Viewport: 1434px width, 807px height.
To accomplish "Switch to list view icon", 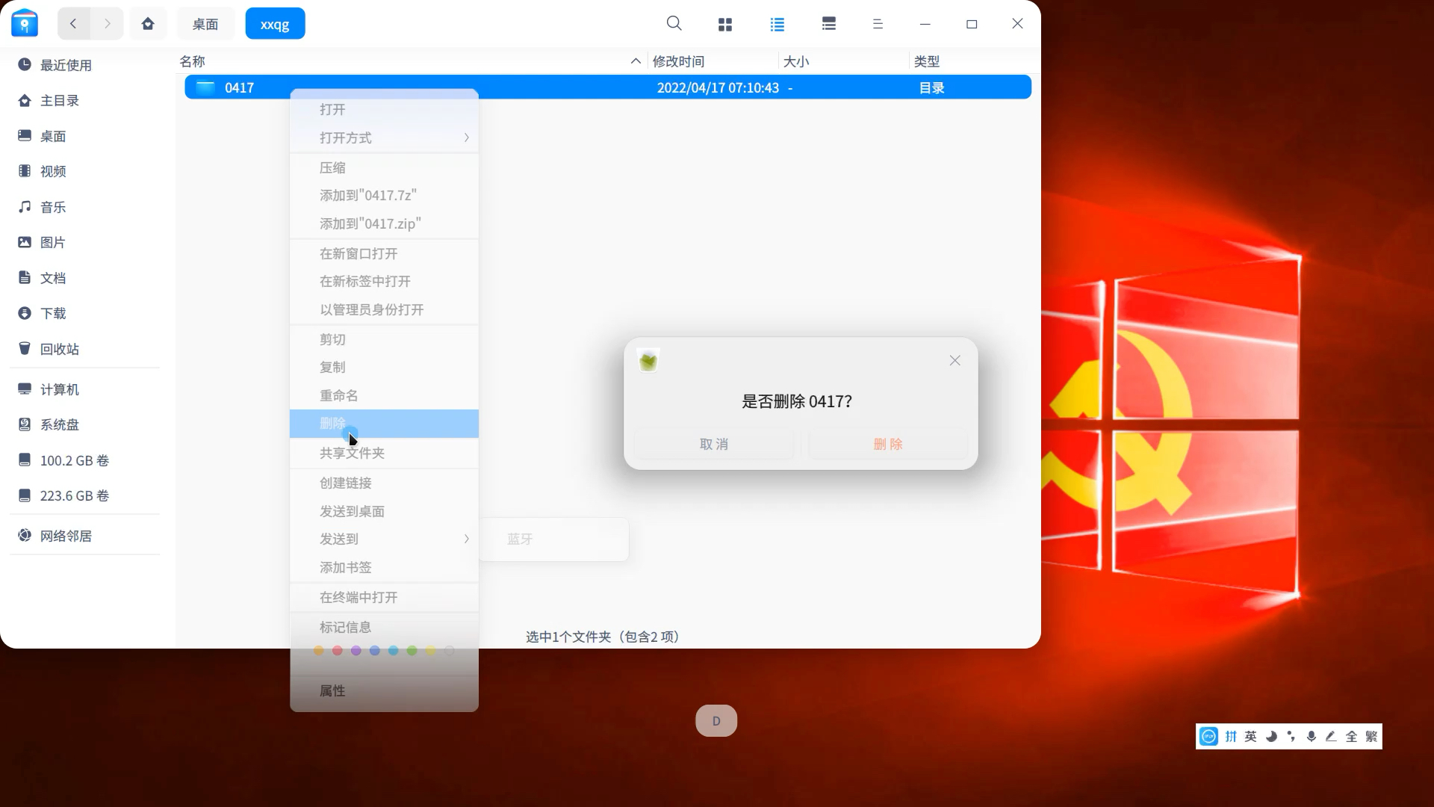I will pos(777,25).
